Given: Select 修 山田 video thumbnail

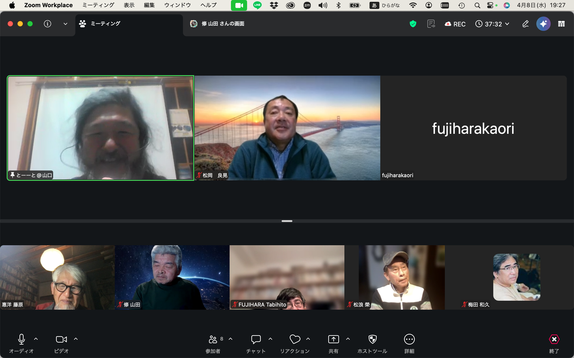Looking at the screenshot, I should click(172, 277).
